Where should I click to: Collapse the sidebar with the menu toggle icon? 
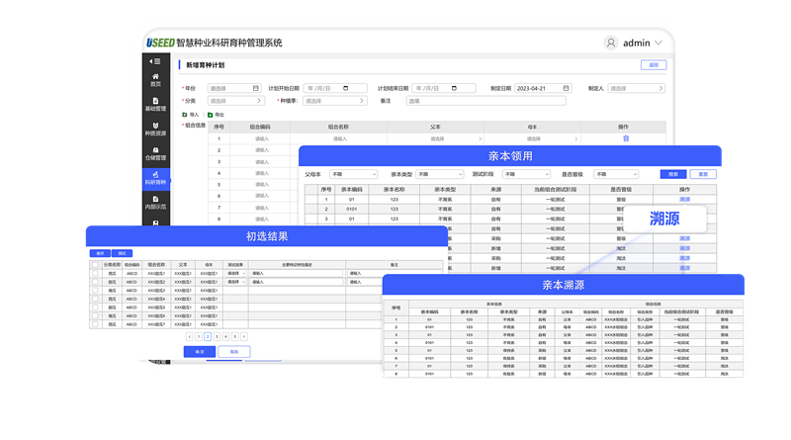(155, 61)
